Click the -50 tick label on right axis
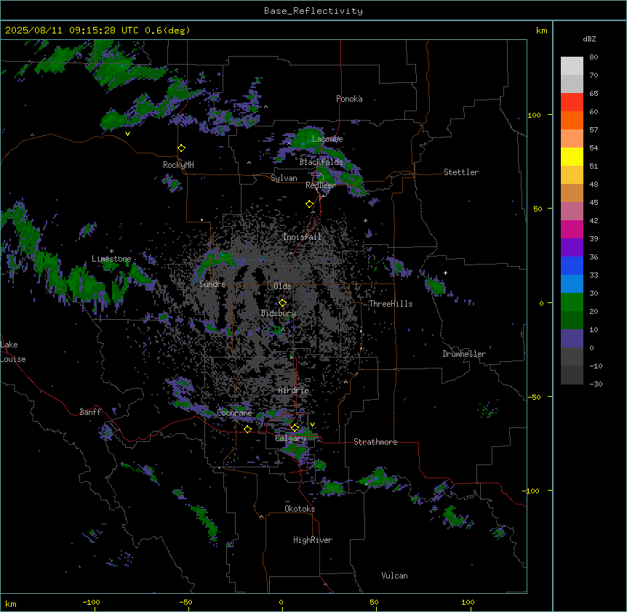The image size is (627, 612). tap(533, 397)
